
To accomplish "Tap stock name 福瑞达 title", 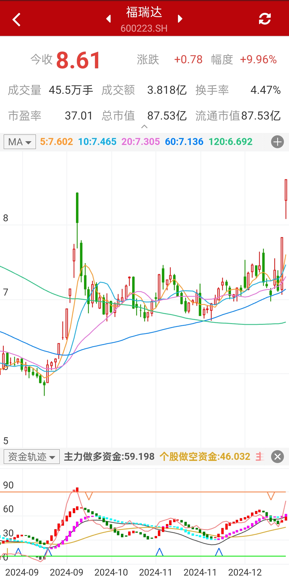I will (x=144, y=12).
